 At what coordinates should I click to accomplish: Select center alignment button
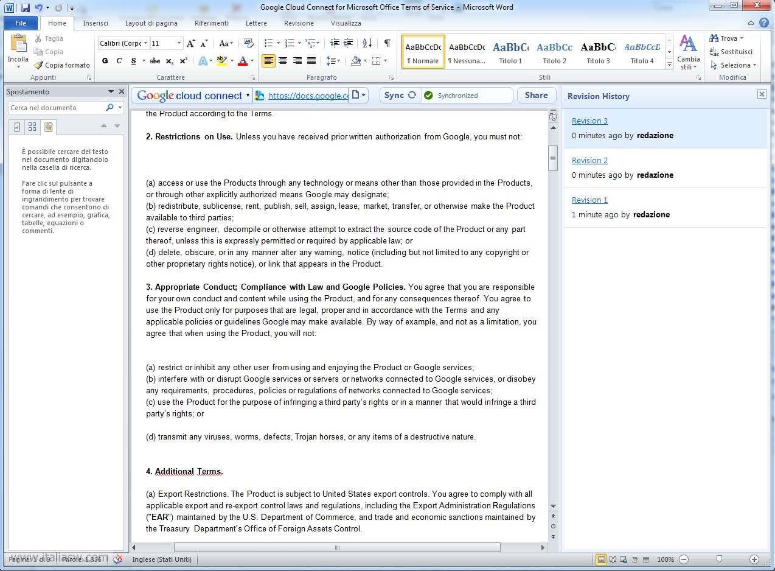pos(283,61)
